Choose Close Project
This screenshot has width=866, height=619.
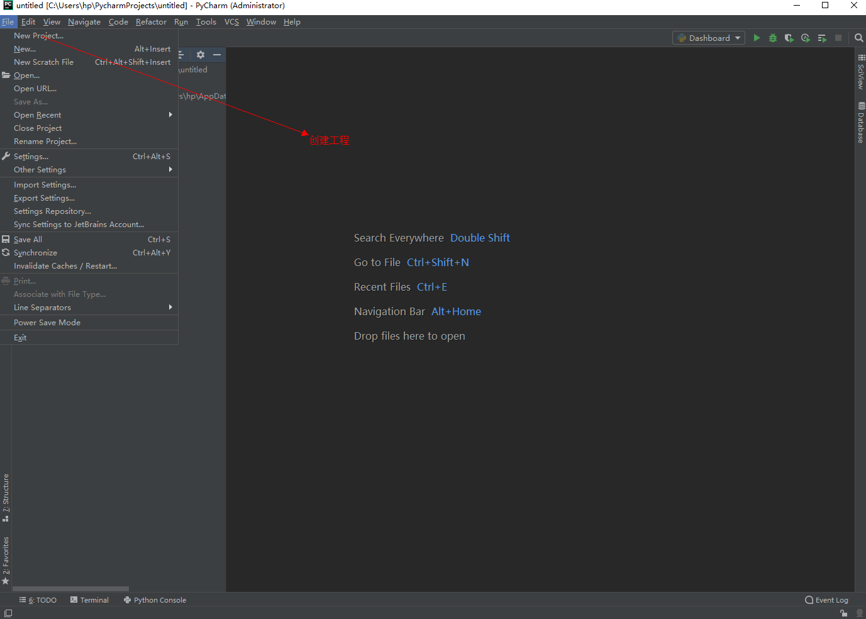(89, 128)
